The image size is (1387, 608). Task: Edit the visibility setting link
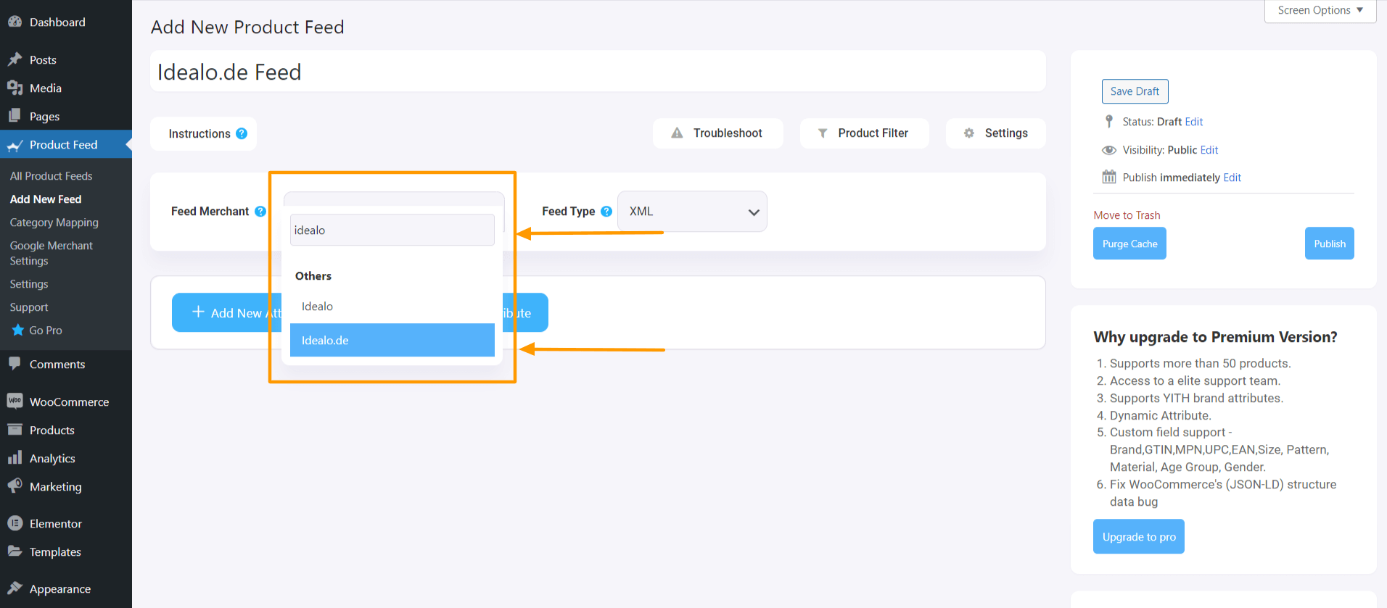pos(1209,150)
